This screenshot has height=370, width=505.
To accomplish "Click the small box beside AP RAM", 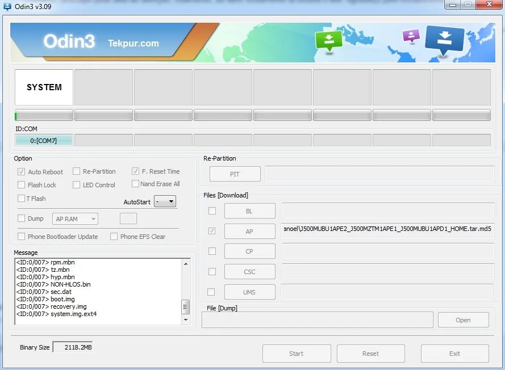I will [128, 218].
